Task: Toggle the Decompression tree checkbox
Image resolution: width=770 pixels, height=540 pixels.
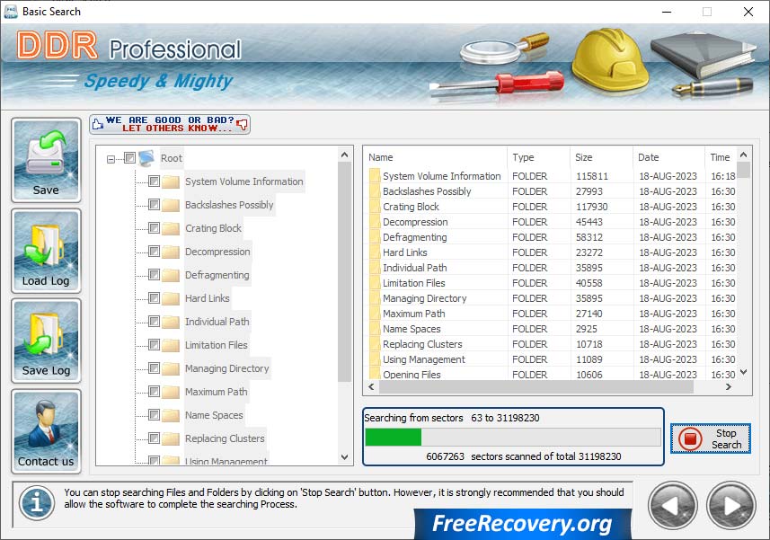Action: [154, 252]
